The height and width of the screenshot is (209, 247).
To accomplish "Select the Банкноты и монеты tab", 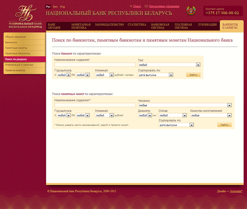I will (x=231, y=26).
